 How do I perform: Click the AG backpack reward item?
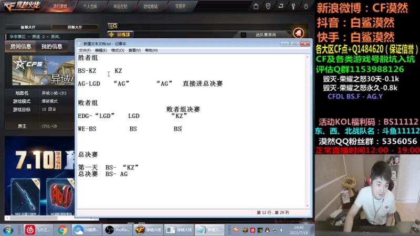click(x=60, y=197)
